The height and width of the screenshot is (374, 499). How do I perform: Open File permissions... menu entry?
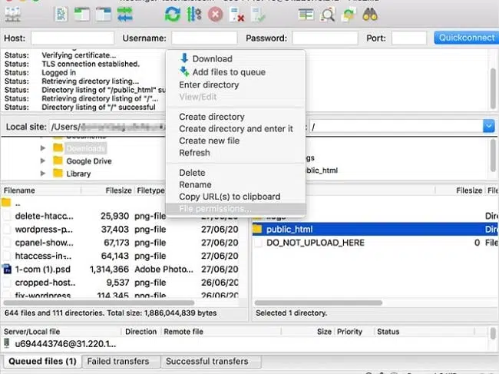(x=236, y=209)
